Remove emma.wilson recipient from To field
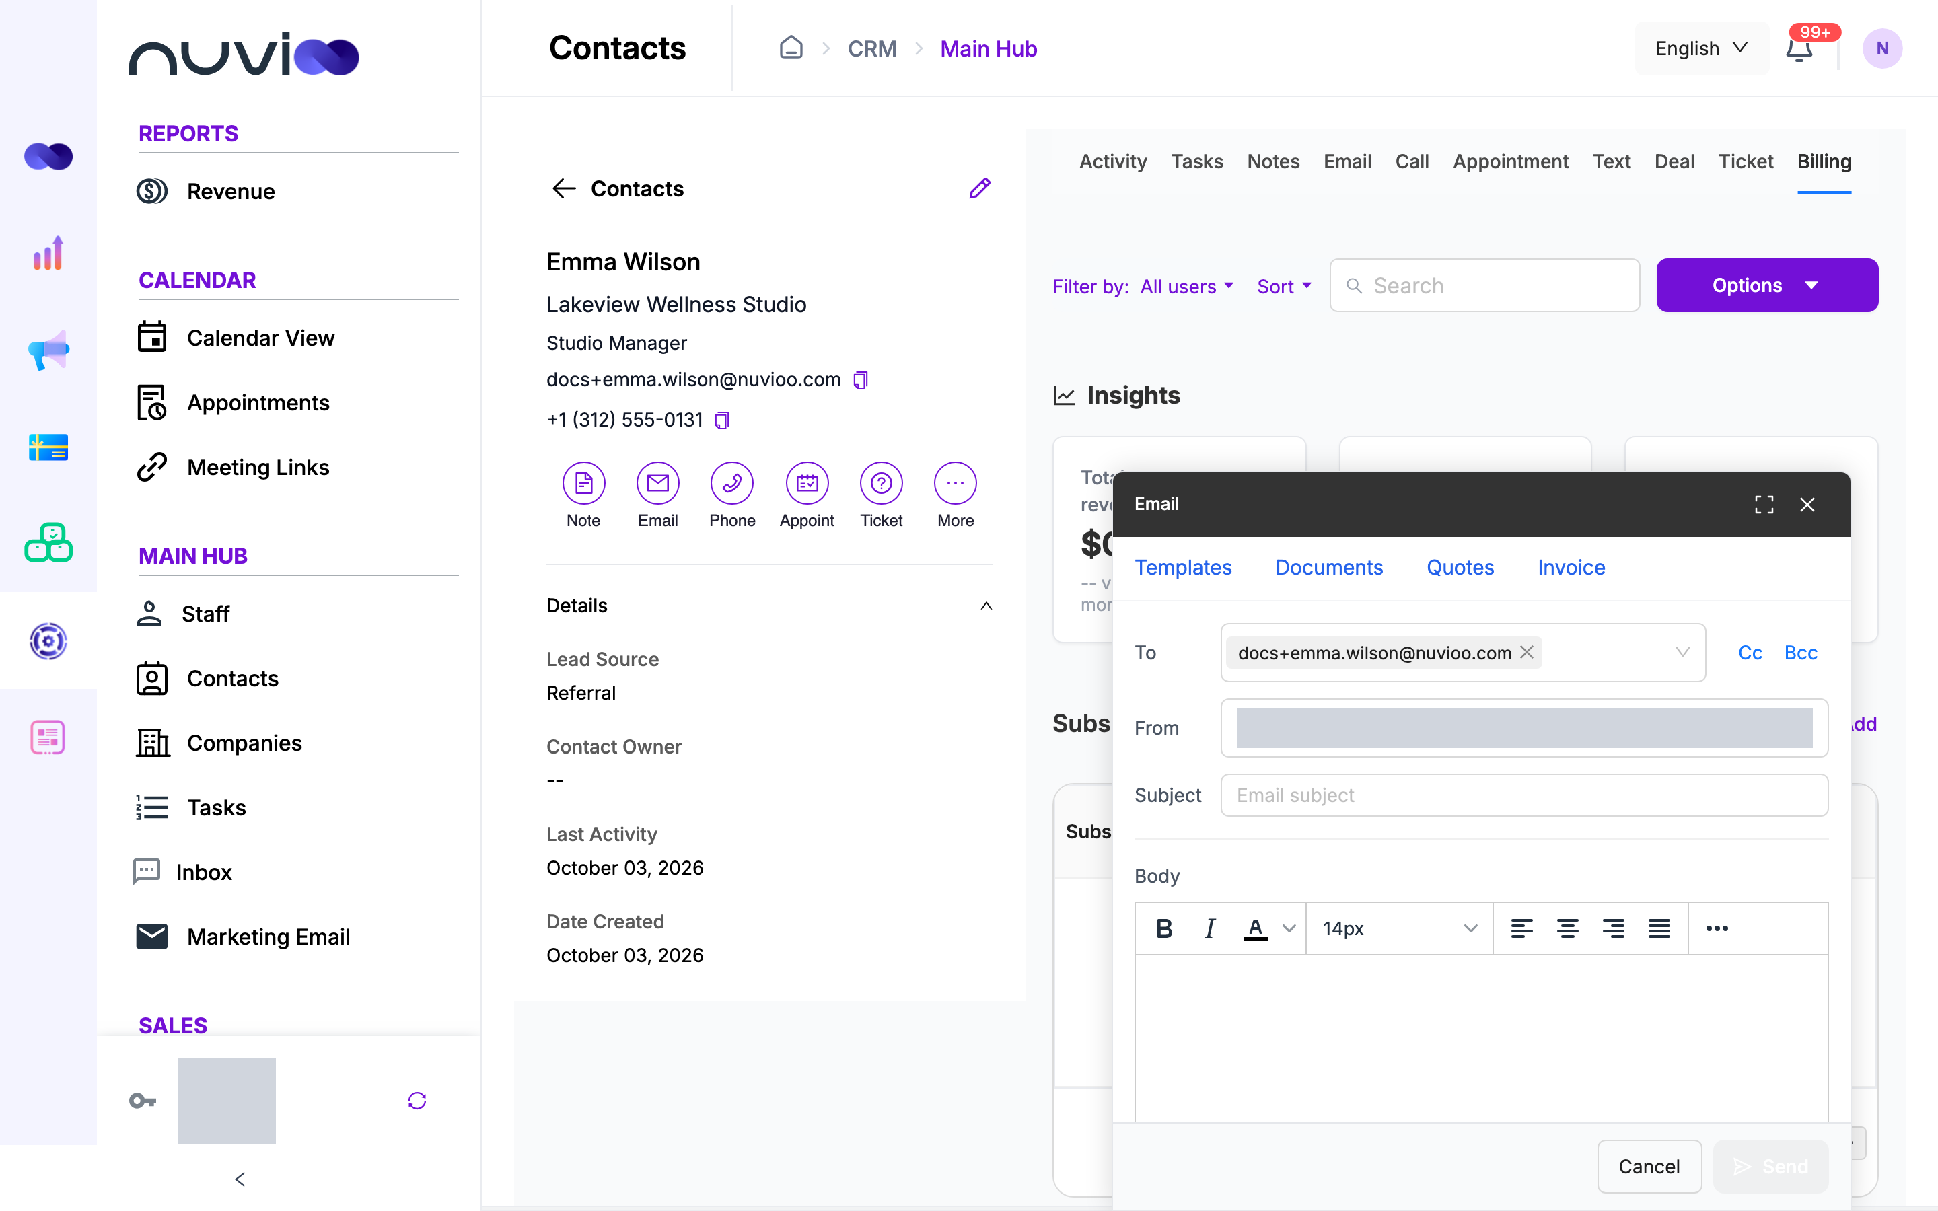This screenshot has width=1938, height=1211. [1527, 652]
